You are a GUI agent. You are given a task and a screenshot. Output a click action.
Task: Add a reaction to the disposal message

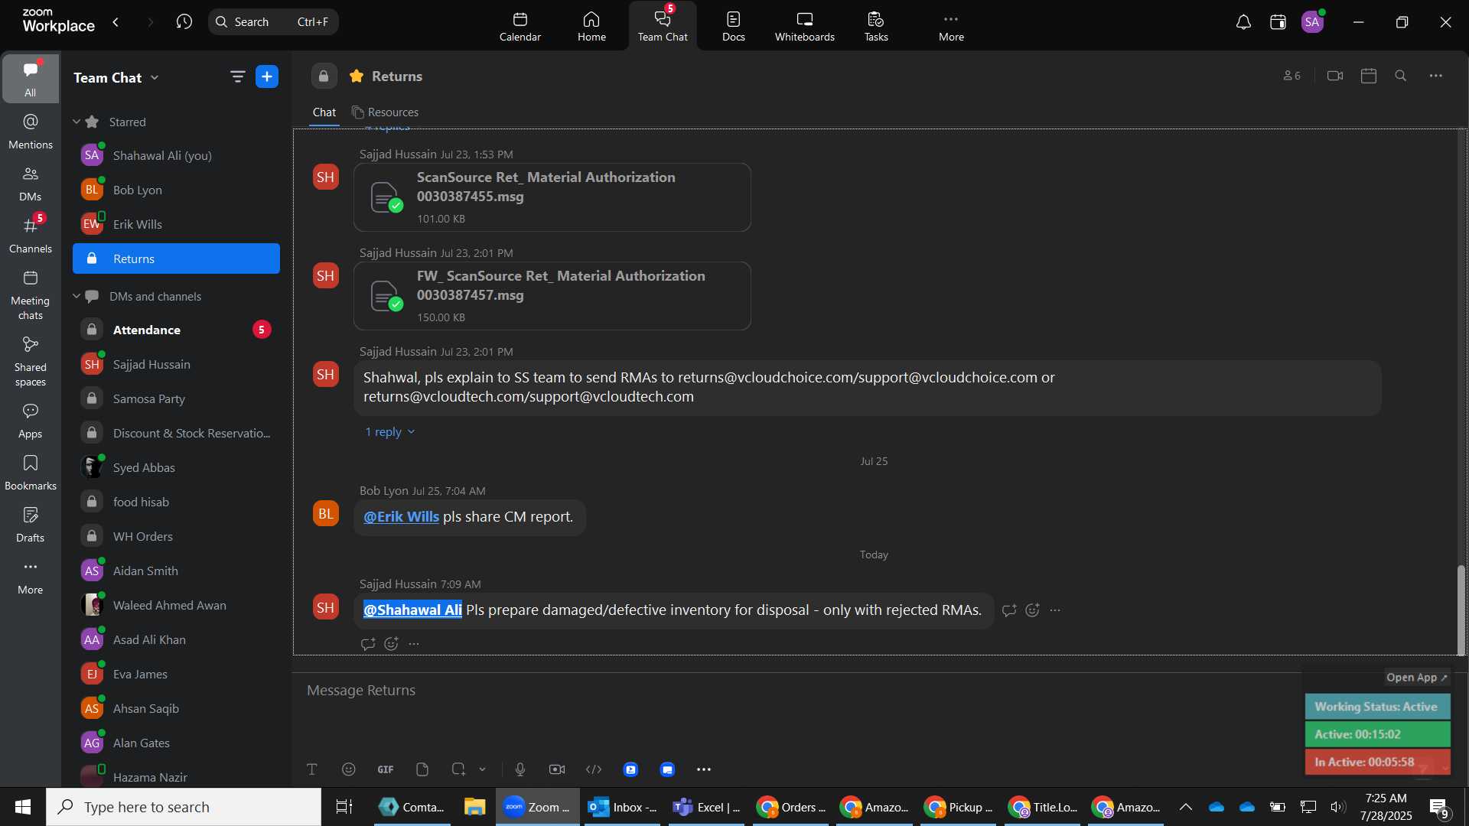coord(1032,610)
